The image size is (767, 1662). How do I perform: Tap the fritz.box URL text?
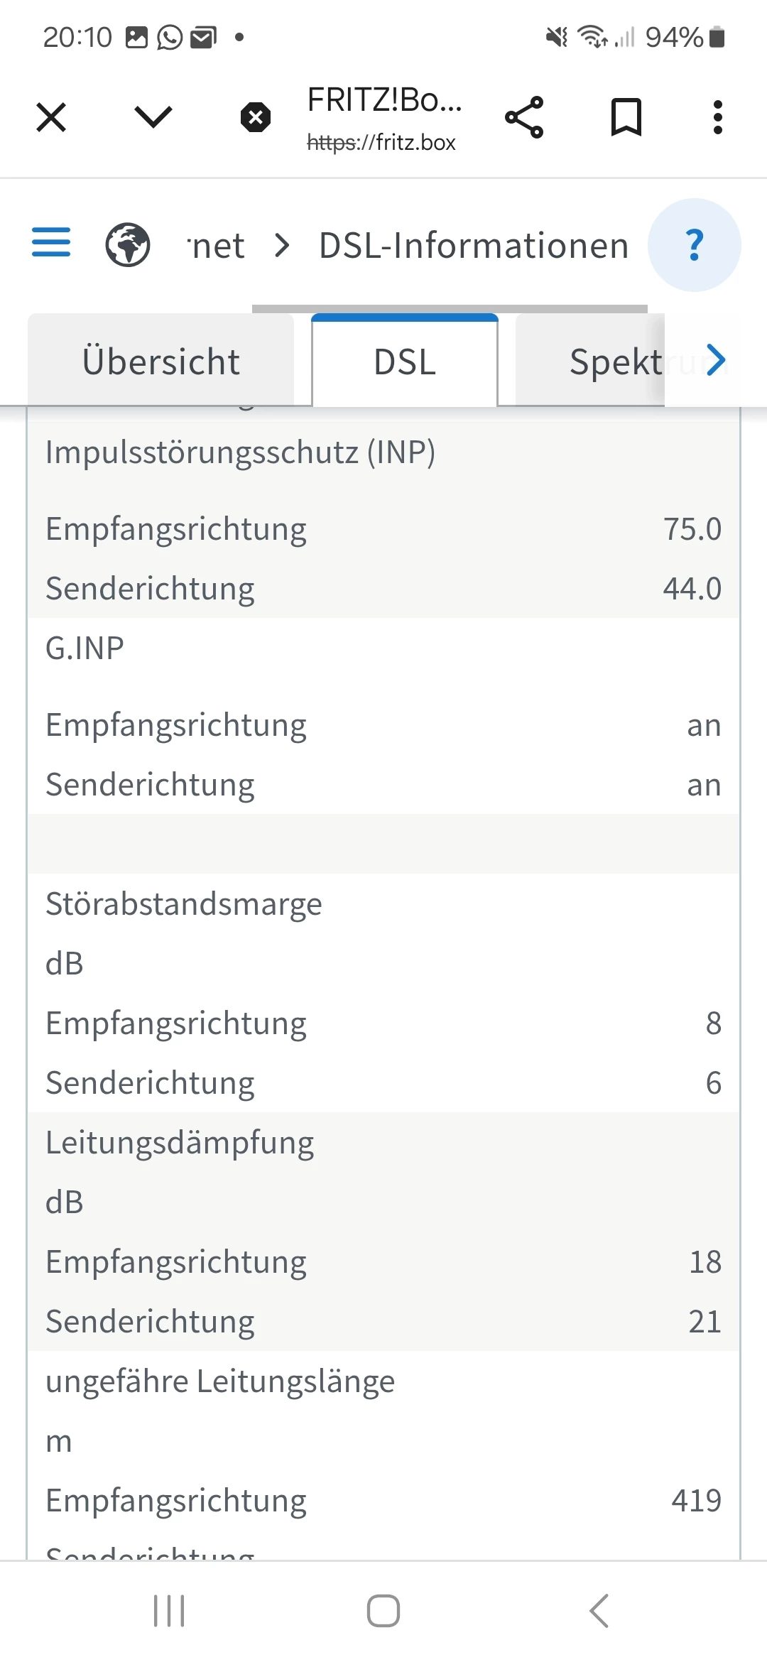pyautogui.click(x=381, y=143)
